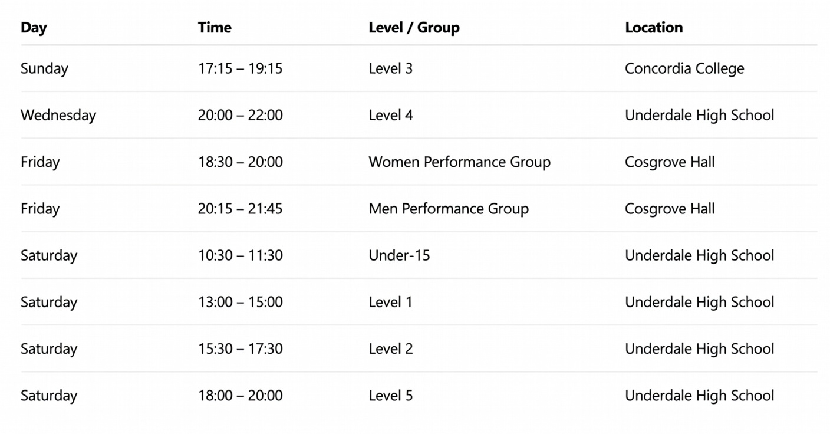Select the Level 4 cell
Image resolution: width=830 pixels, height=434 pixels.
point(390,115)
